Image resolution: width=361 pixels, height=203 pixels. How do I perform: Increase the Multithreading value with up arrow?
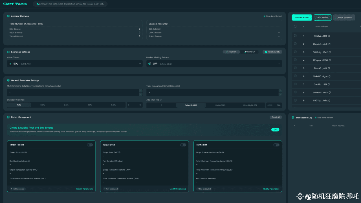pos(141,91)
